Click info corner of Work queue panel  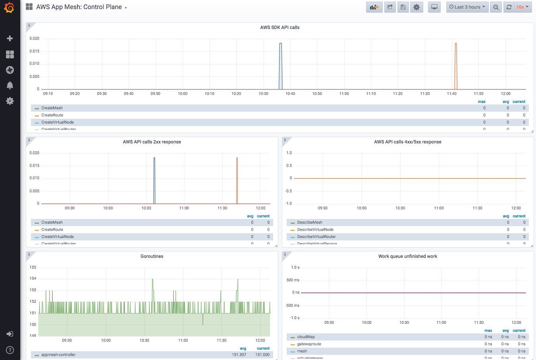pos(285,254)
